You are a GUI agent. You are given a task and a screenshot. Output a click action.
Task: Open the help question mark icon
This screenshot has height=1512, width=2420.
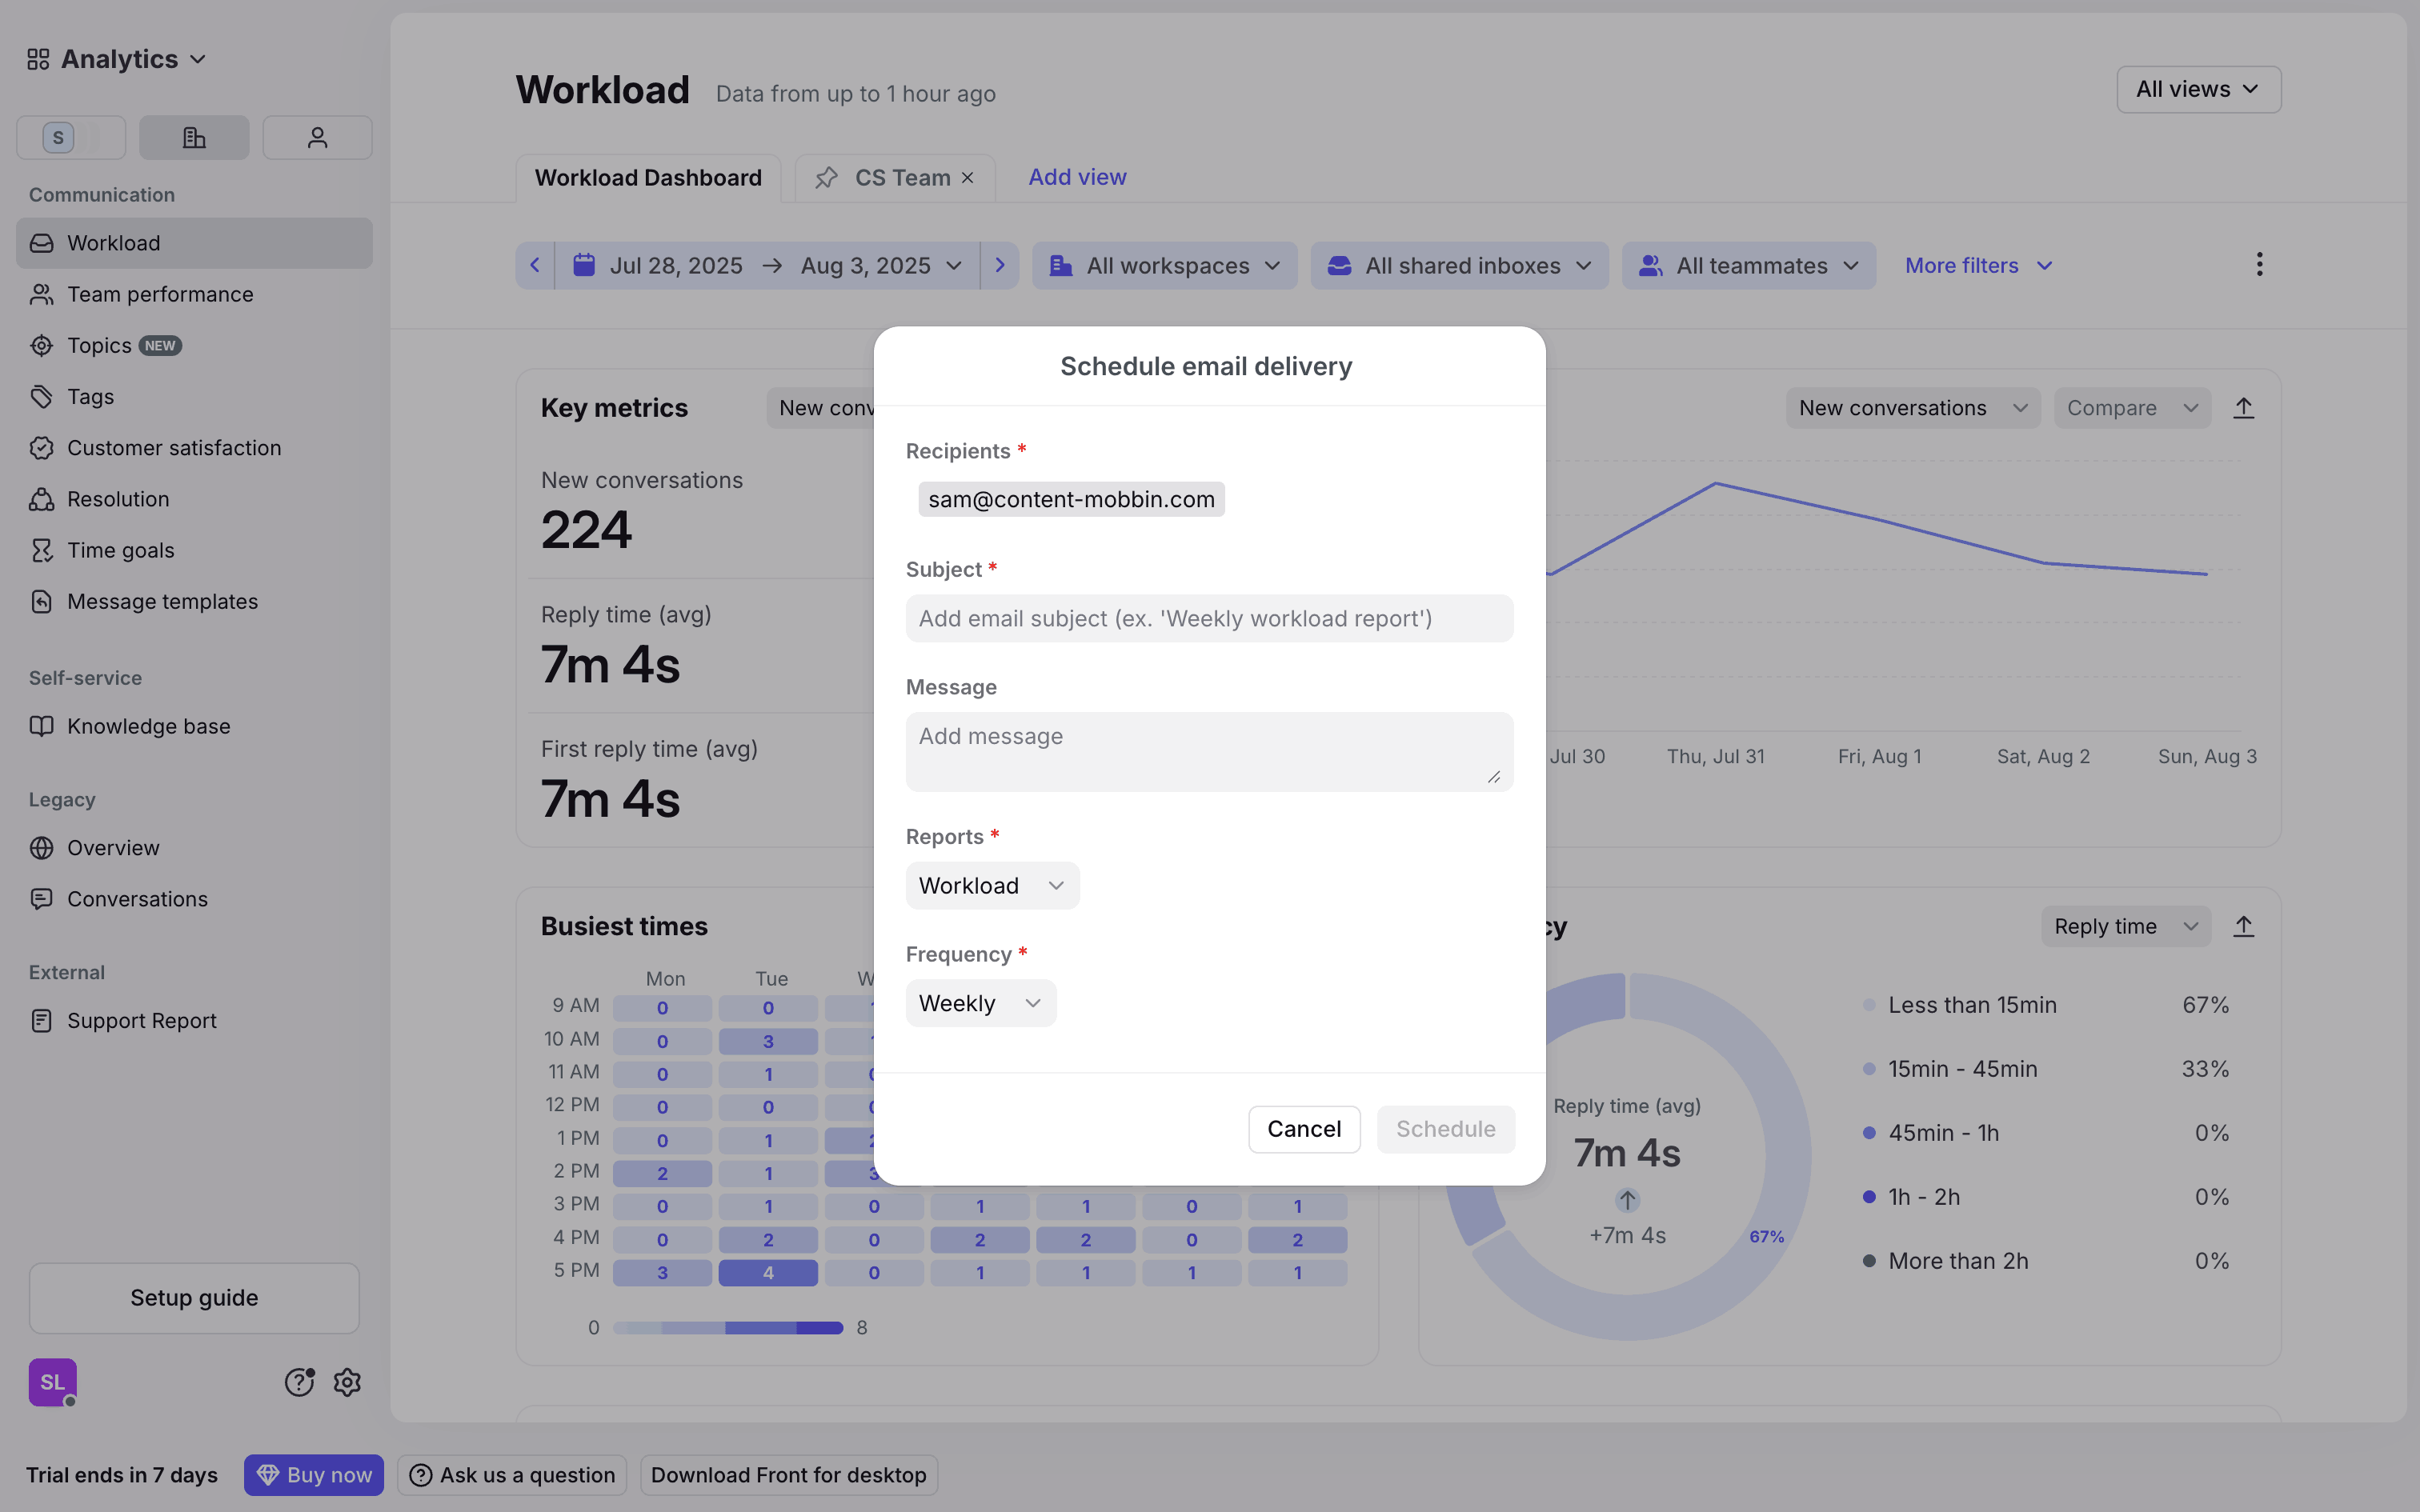[299, 1382]
